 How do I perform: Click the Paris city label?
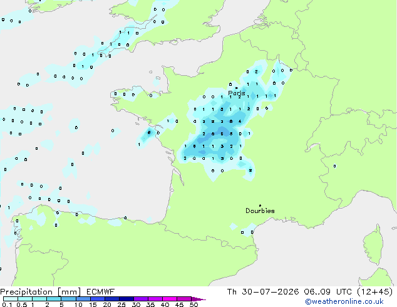(x=237, y=93)
